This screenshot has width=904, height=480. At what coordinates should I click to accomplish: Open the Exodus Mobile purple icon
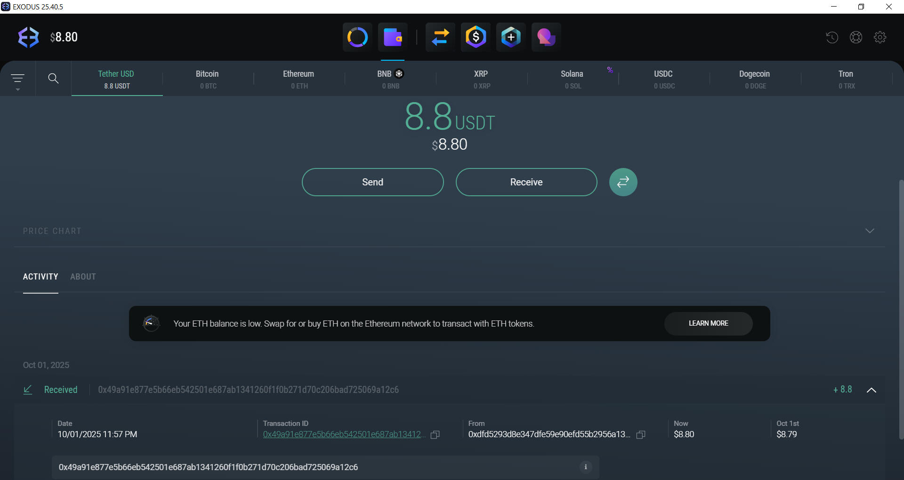pos(546,37)
